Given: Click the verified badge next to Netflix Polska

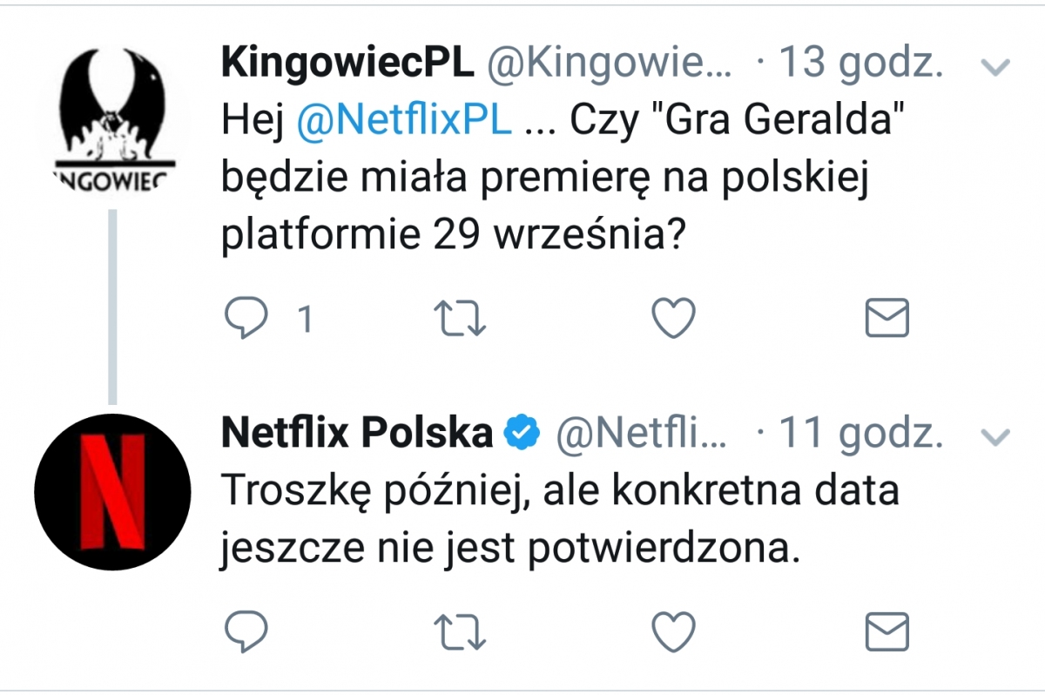Looking at the screenshot, I should (522, 430).
